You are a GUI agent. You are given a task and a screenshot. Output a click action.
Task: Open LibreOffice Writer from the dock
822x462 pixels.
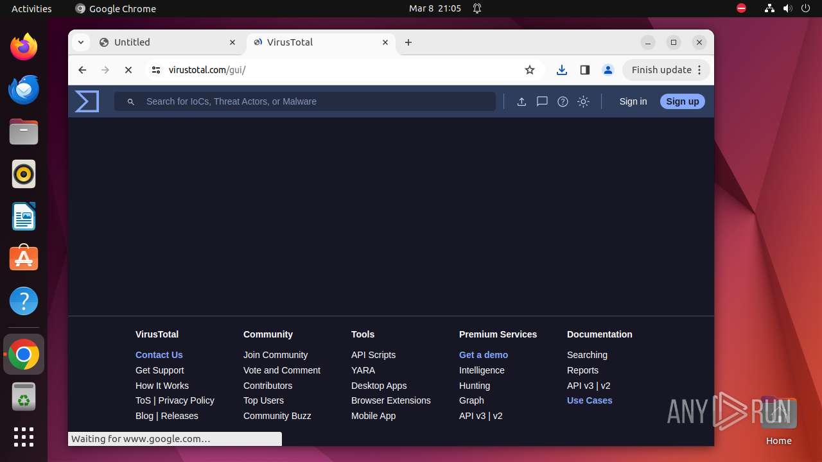click(24, 216)
